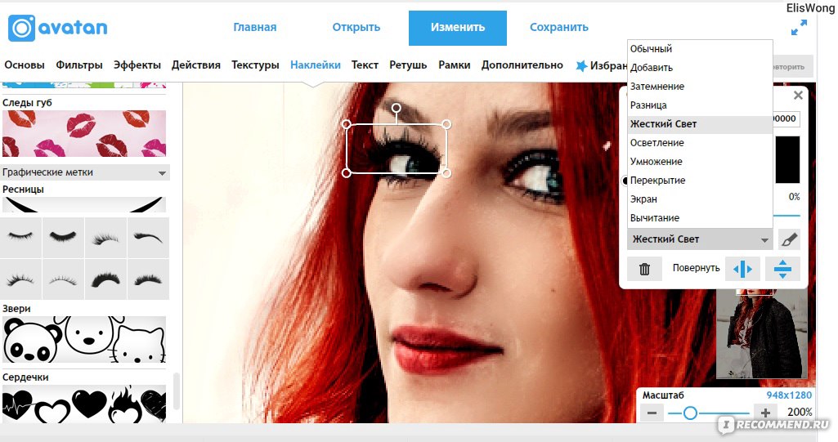Choose the Жесткий Свет option in the list
This screenshot has width=838, height=442.
click(x=700, y=124)
